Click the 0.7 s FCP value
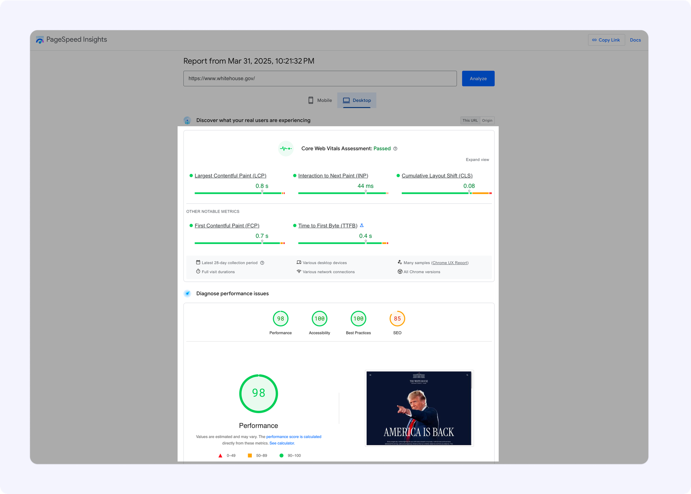 pos(262,236)
